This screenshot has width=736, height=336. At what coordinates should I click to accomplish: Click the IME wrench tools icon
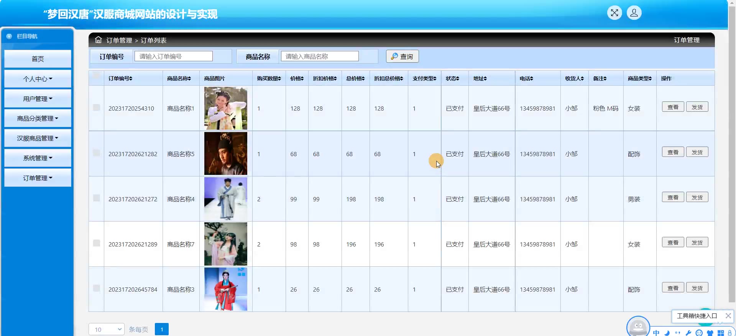click(x=688, y=333)
